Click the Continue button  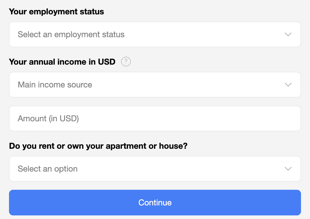pyautogui.click(x=155, y=203)
